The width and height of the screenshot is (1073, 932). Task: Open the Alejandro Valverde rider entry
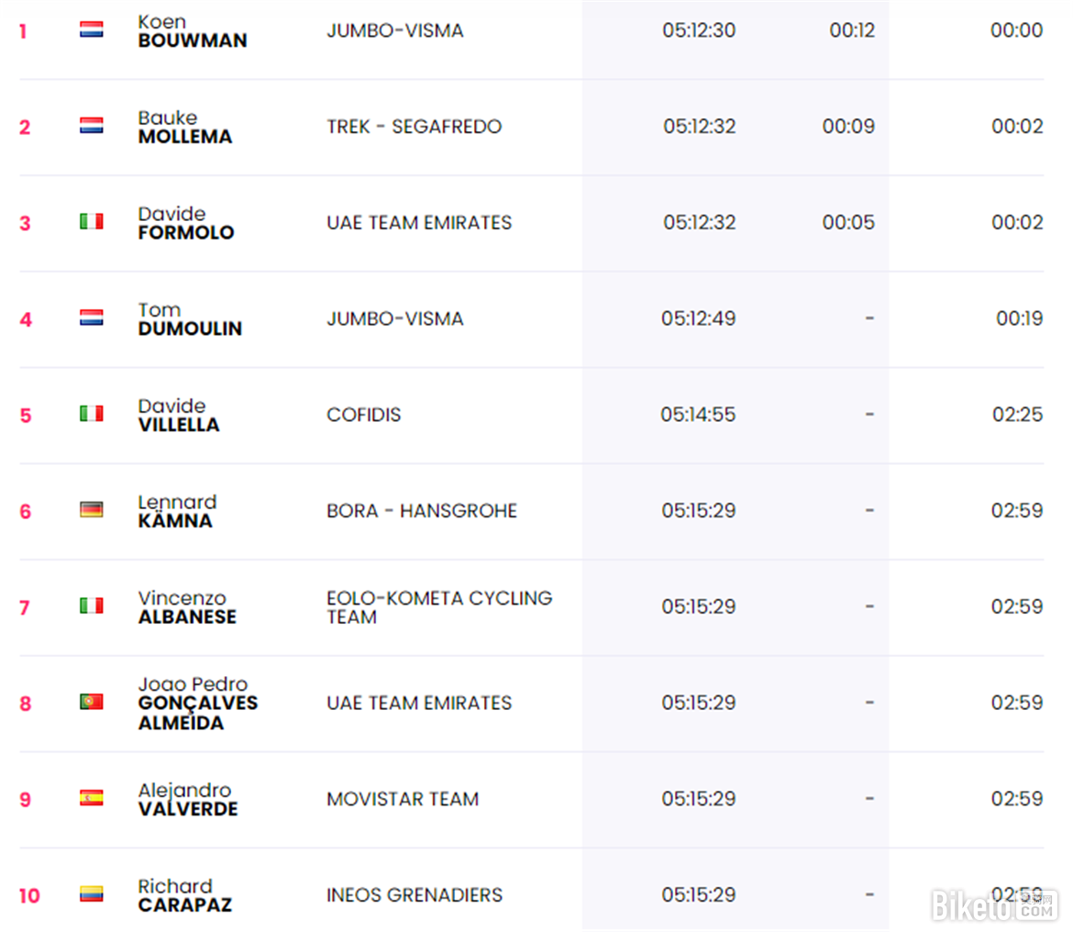187,800
